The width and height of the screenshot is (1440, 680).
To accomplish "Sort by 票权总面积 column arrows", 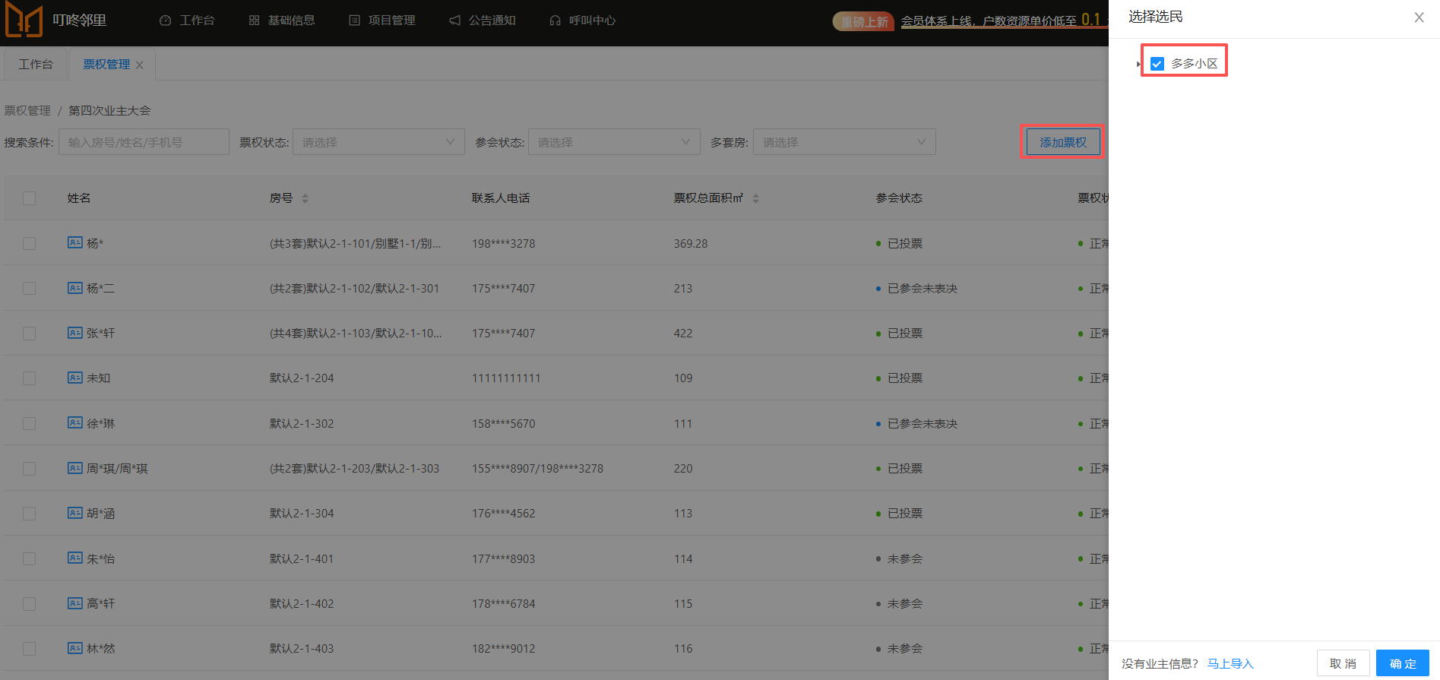I will pyautogui.click(x=755, y=198).
